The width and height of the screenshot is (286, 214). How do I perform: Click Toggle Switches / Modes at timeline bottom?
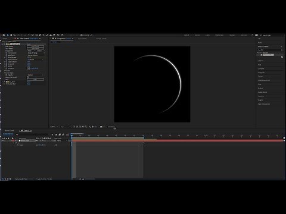pos(44,179)
